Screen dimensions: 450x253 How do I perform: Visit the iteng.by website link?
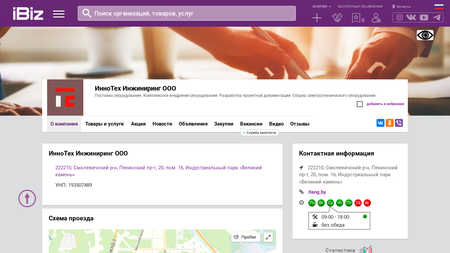(x=317, y=192)
